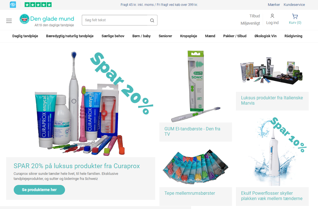This screenshot has width=318, height=209.
Task: Open the shopping cart icon
Action: tap(295, 16)
